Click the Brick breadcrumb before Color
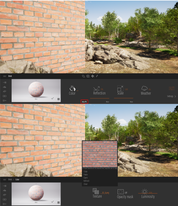 (x=10, y=180)
